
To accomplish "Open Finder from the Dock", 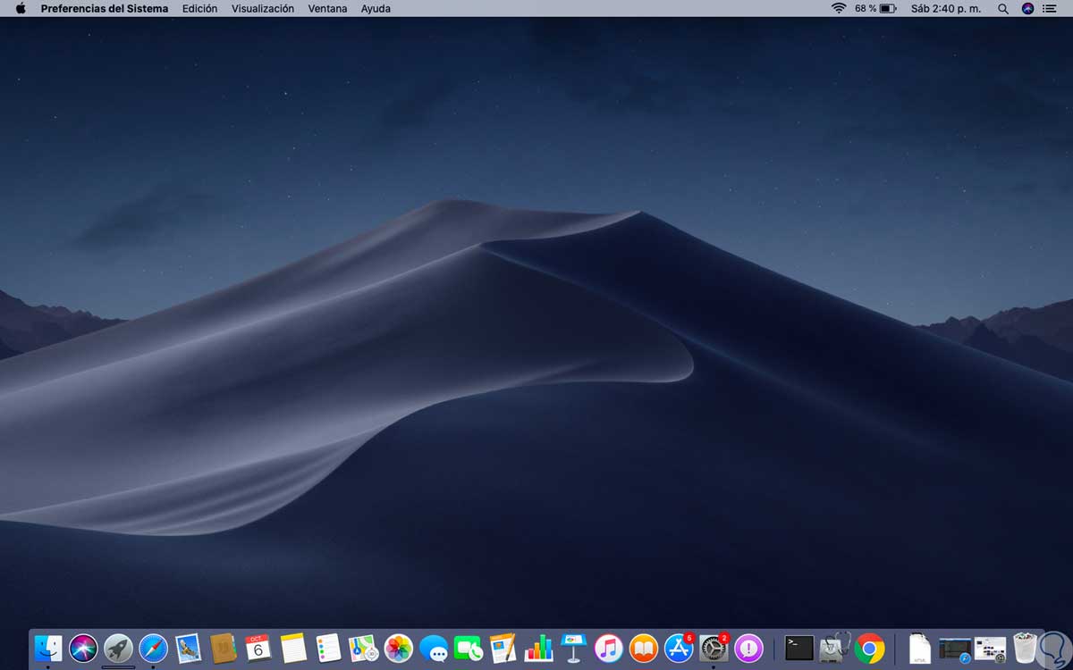I will [48, 649].
